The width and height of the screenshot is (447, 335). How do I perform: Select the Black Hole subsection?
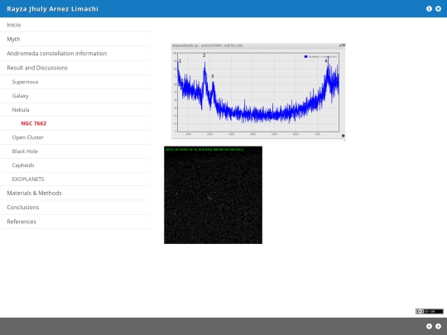pyautogui.click(x=75, y=151)
